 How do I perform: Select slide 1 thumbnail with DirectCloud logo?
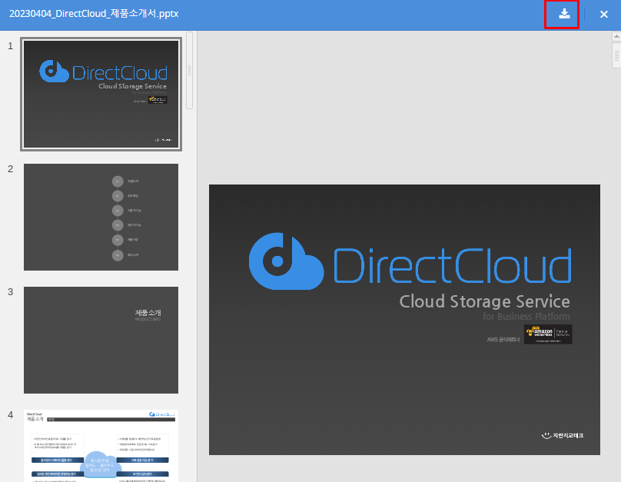[x=101, y=94]
